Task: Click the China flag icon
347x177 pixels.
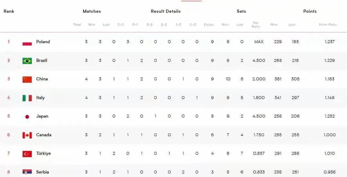Action: 27,79
